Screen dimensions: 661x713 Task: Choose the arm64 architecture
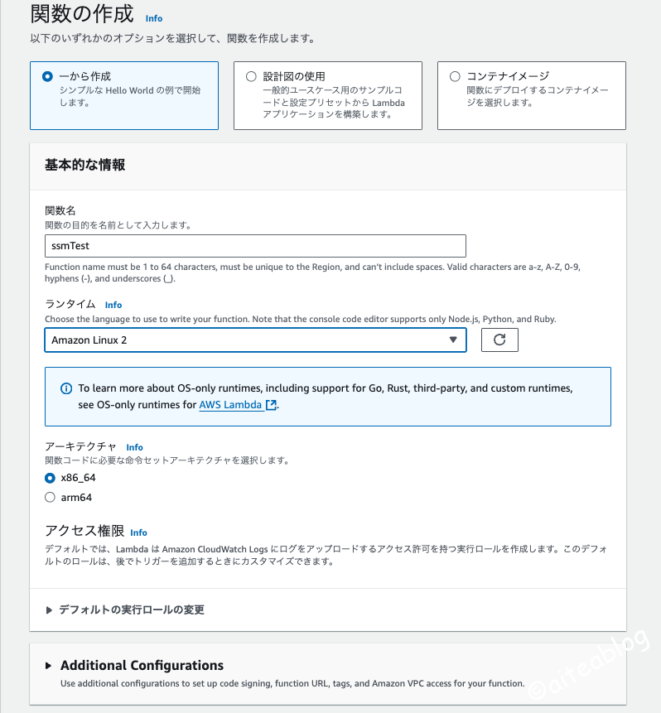click(50, 498)
